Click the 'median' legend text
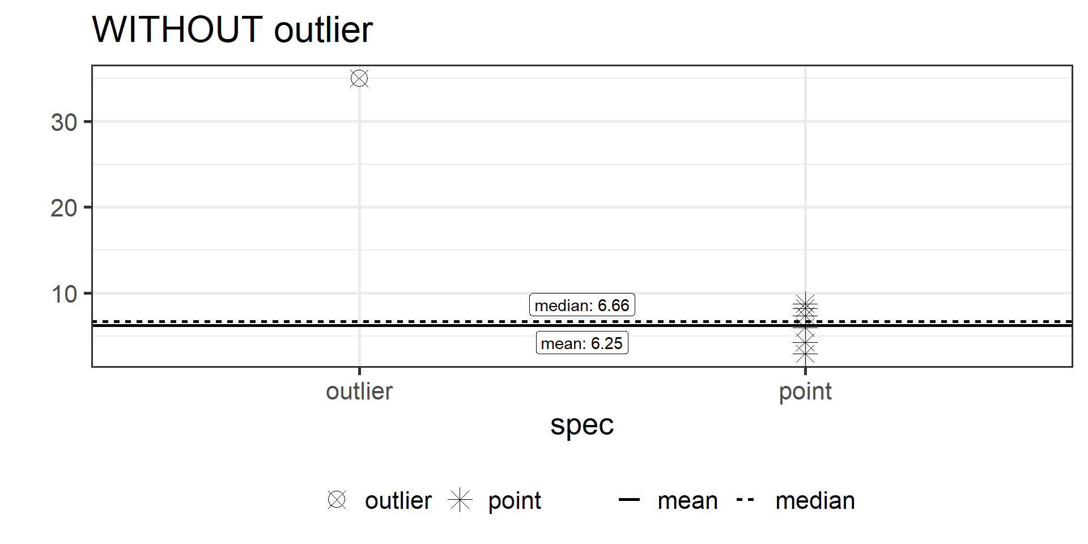 click(x=815, y=500)
